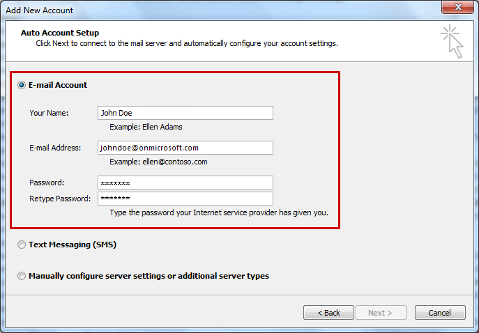Click the "E-mail Address:" label

55,148
